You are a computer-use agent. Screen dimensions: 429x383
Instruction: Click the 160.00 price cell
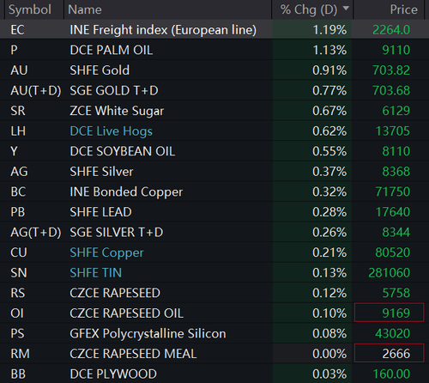pyautogui.click(x=391, y=374)
